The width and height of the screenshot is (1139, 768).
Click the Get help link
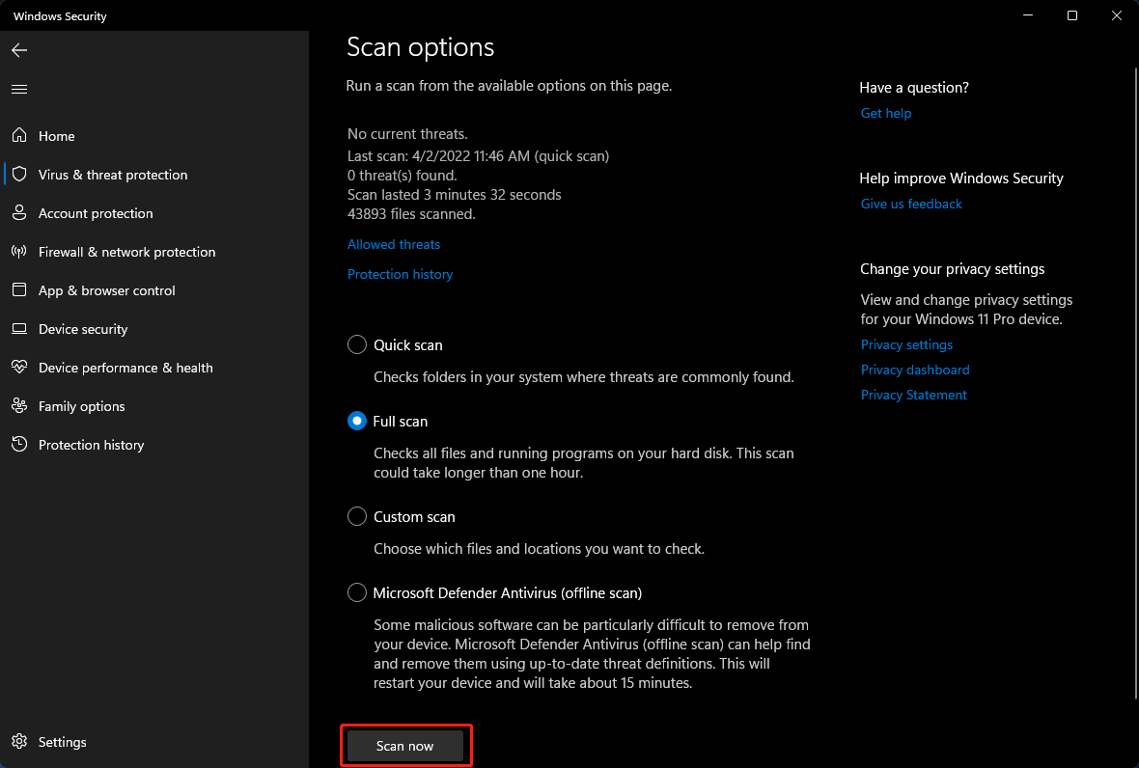[885, 113]
